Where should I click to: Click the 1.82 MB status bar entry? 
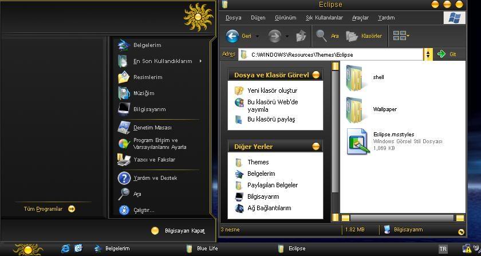355,230
